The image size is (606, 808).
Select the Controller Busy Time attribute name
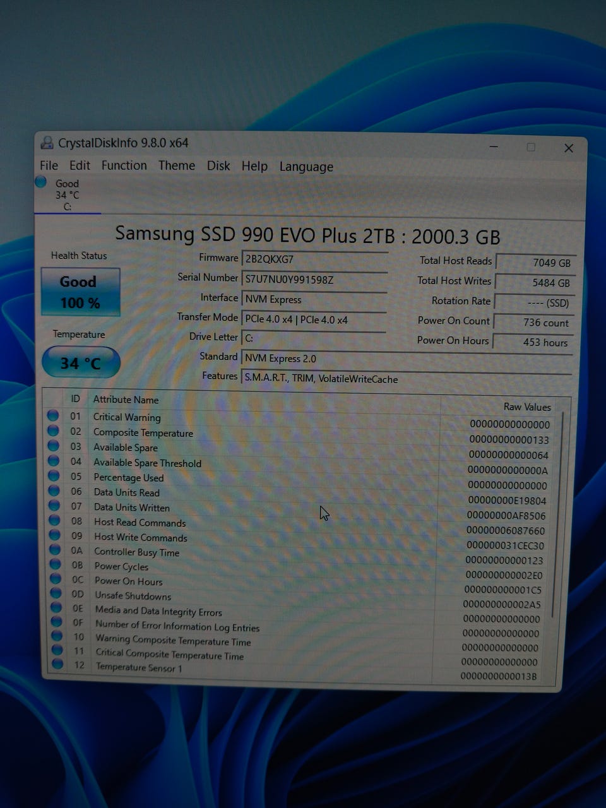tap(137, 552)
